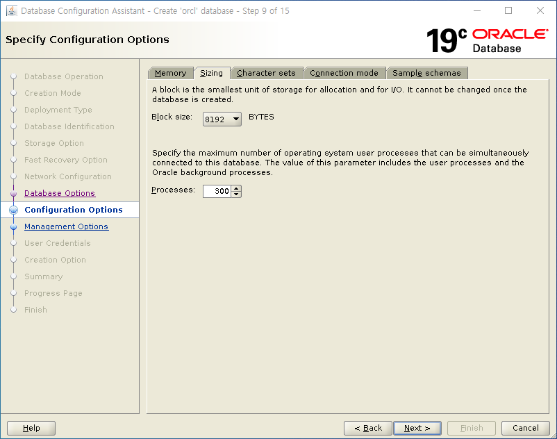Image resolution: width=557 pixels, height=439 pixels.
Task: Click the Java icon in title bar
Action: tap(11, 10)
